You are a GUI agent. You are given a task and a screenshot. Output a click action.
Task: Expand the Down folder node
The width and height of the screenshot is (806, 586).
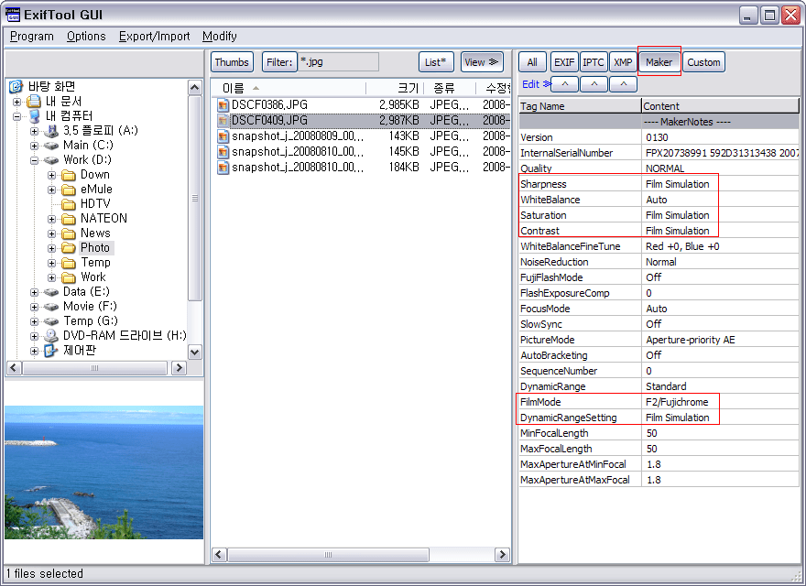[52, 175]
